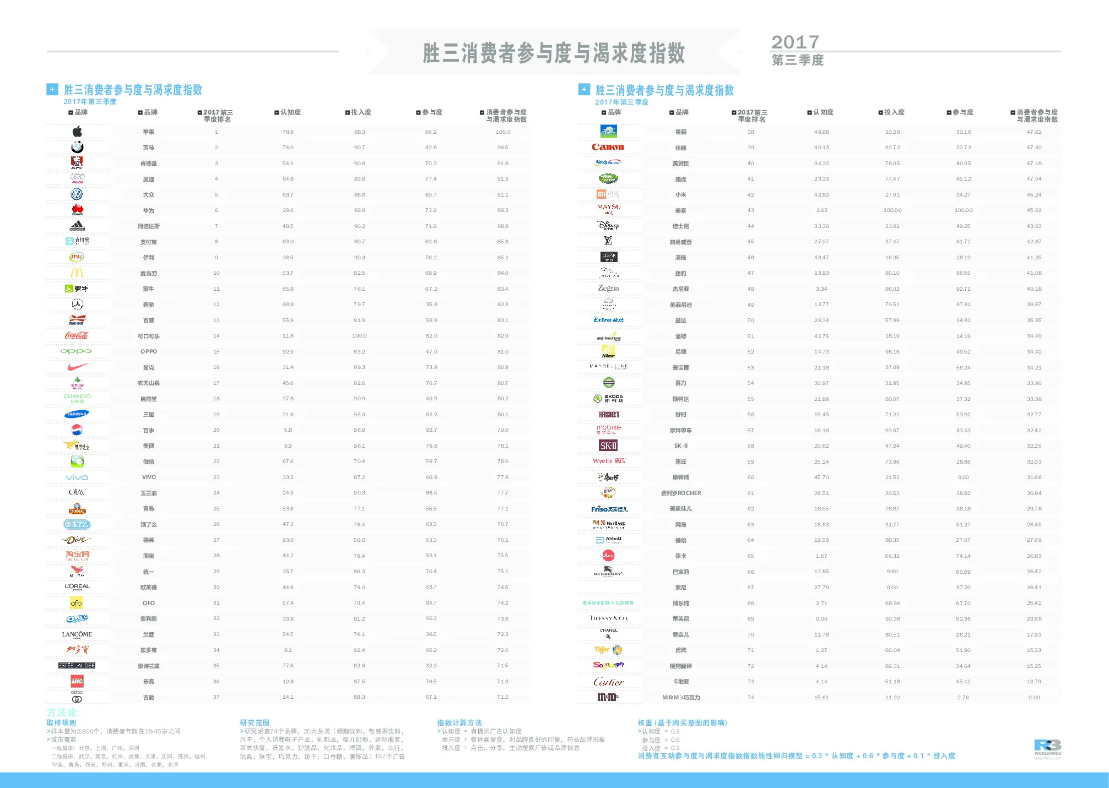Click the red LEGO logo

click(x=77, y=682)
